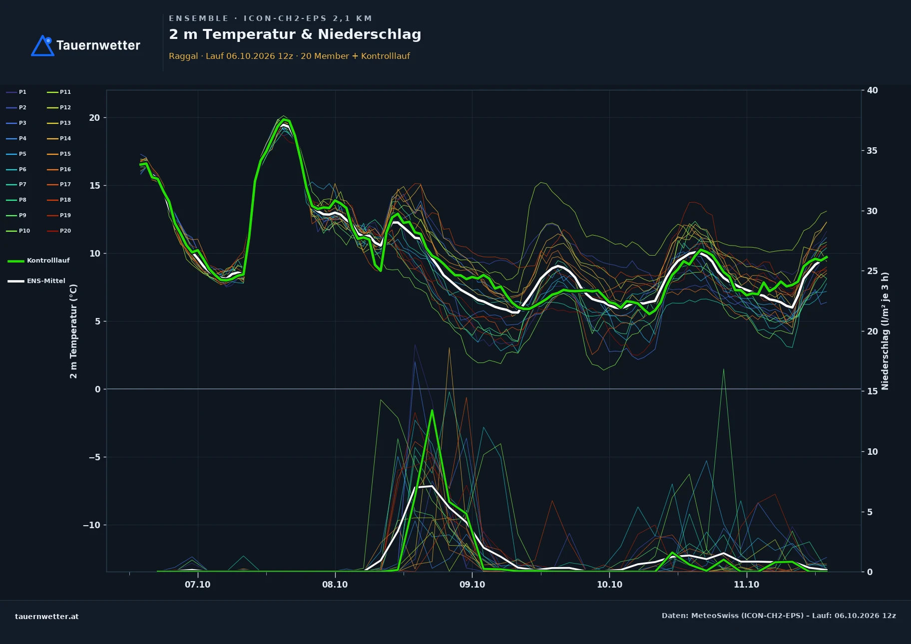Screen dimensions: 911x644
Task: Select the P16 legend entry
Action: point(59,169)
